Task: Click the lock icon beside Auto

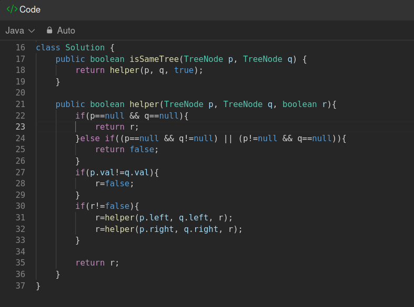Action: pos(49,30)
